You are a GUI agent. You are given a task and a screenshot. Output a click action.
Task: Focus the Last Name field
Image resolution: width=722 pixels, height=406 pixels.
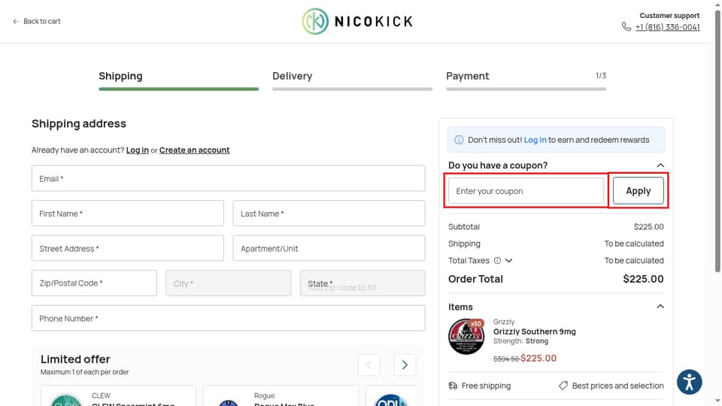[329, 213]
